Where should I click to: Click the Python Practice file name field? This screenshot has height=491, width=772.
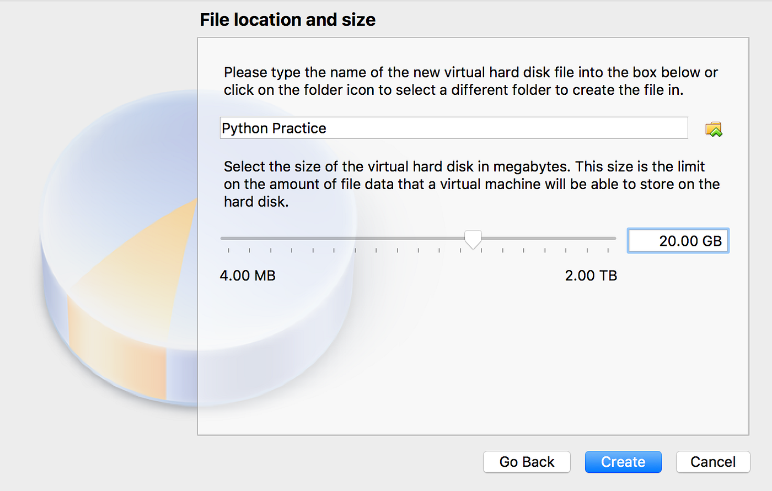454,128
